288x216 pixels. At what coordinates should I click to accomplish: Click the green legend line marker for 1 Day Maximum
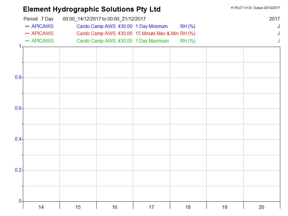tap(27, 41)
